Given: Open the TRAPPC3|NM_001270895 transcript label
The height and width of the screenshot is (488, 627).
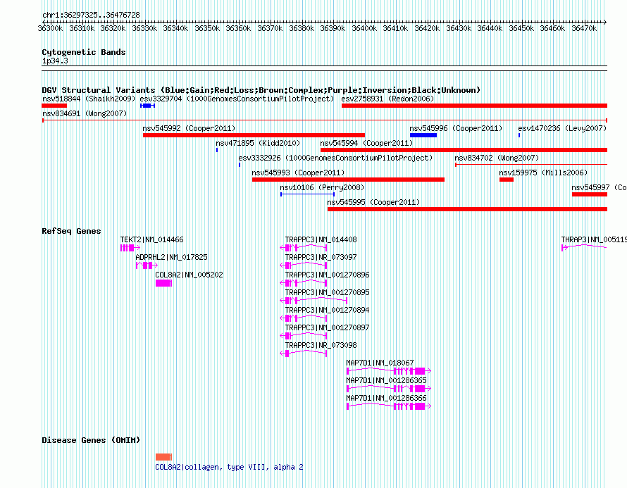Looking at the screenshot, I should point(327,292).
